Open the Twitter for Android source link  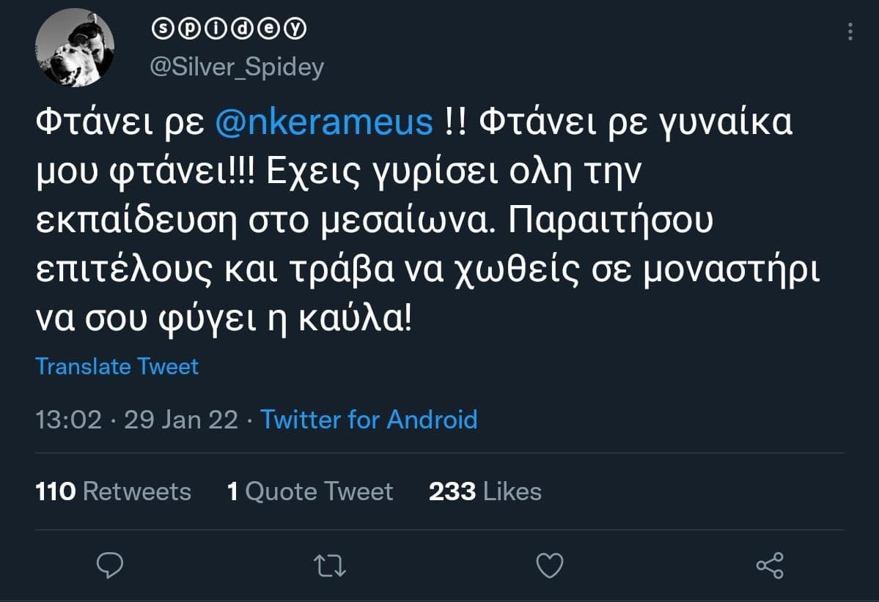[369, 420]
